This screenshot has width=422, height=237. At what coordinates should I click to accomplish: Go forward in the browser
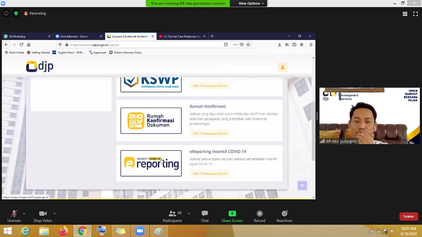[x=14, y=45]
